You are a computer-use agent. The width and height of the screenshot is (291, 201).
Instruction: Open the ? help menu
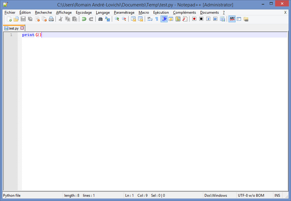point(224,13)
